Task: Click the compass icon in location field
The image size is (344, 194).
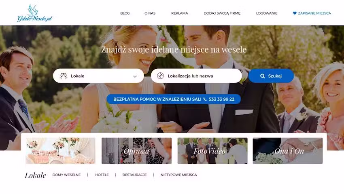Action: pos(160,76)
